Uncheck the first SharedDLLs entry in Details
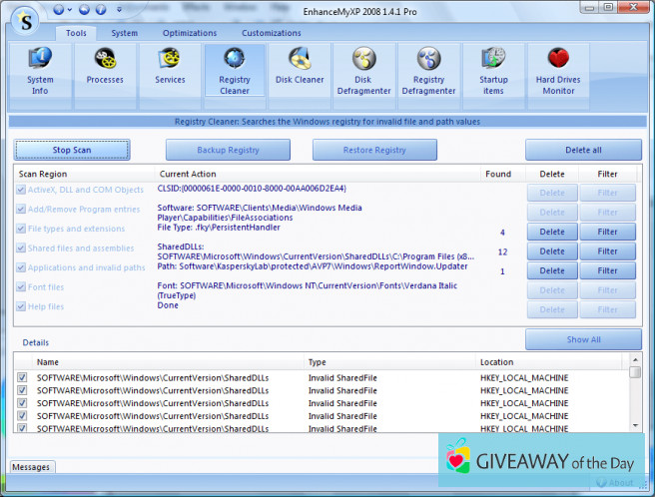 (x=22, y=377)
